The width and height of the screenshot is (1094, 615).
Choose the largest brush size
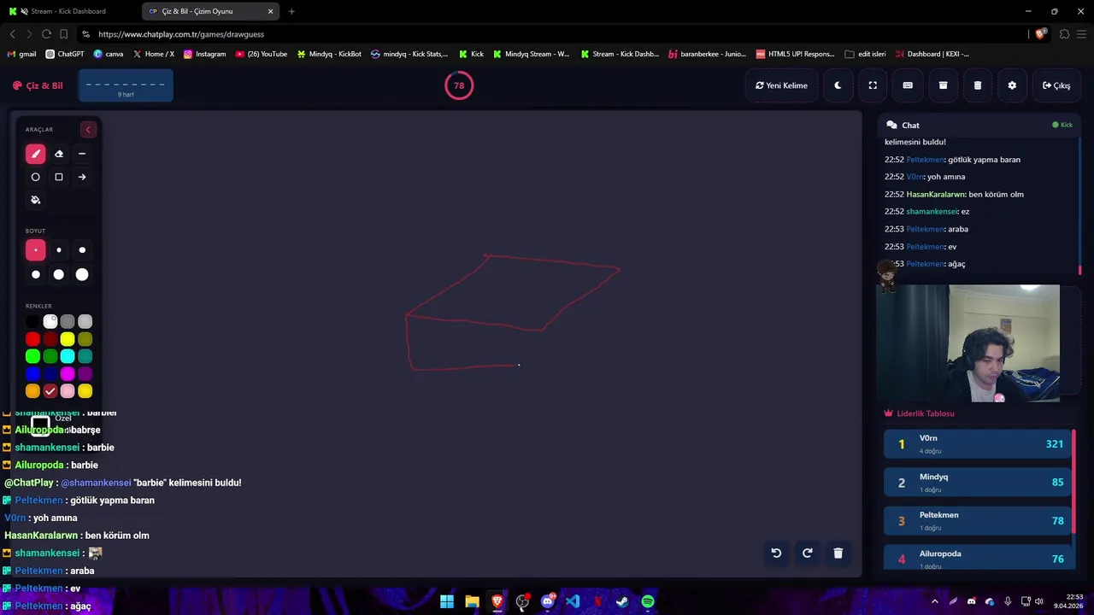tap(82, 274)
